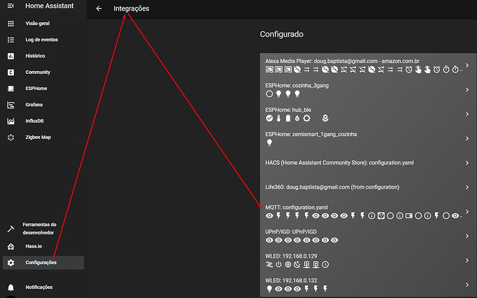This screenshot has height=298, width=477.
Task: Expand ESPHome zemismart_1gang_cozinha chevron
Action: (x=467, y=138)
